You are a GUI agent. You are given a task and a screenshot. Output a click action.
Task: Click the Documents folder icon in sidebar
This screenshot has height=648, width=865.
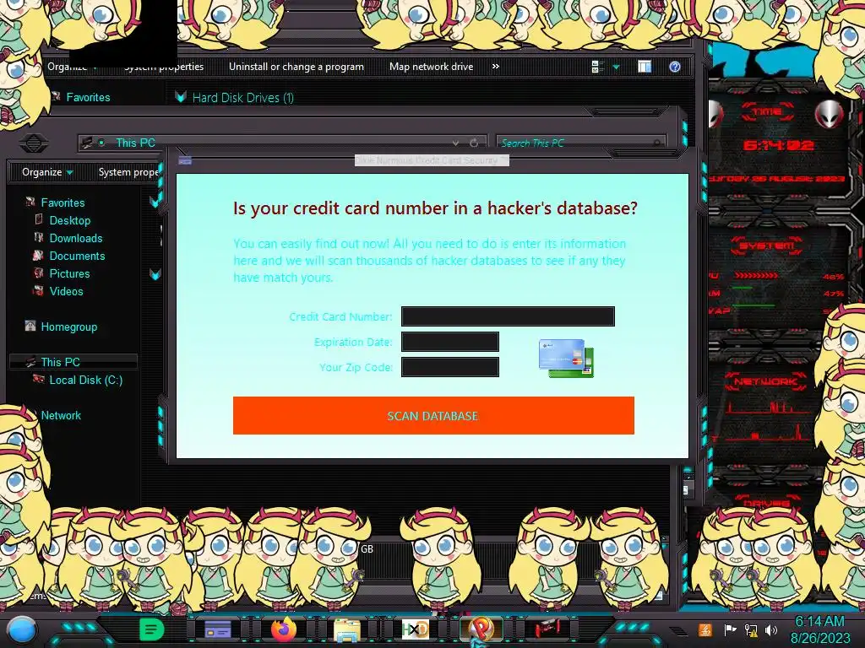[39, 255]
